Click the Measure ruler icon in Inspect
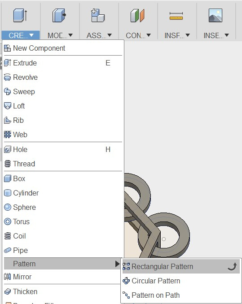 tap(176, 16)
